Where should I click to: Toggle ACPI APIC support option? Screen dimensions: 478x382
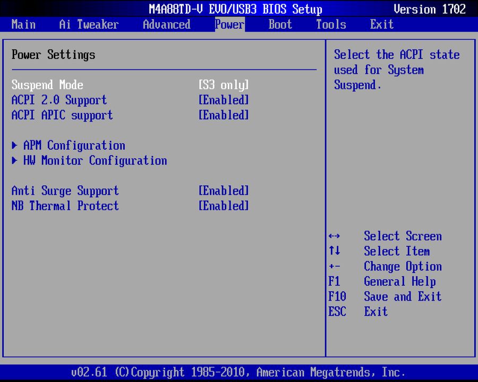coord(223,115)
